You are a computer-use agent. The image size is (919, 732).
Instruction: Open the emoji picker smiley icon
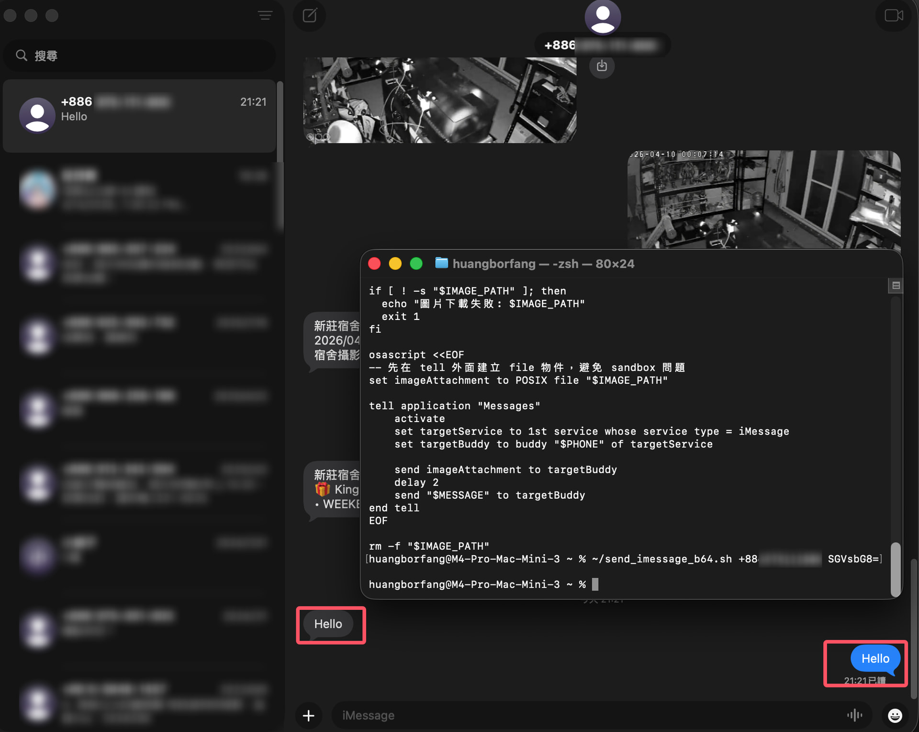tap(895, 715)
